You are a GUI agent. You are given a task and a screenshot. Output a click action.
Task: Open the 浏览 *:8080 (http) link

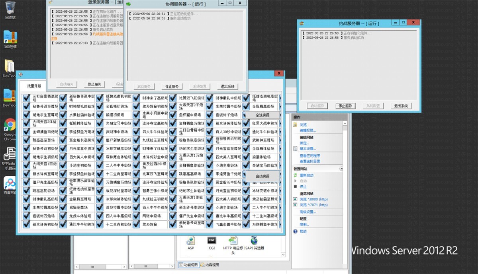[313, 199]
